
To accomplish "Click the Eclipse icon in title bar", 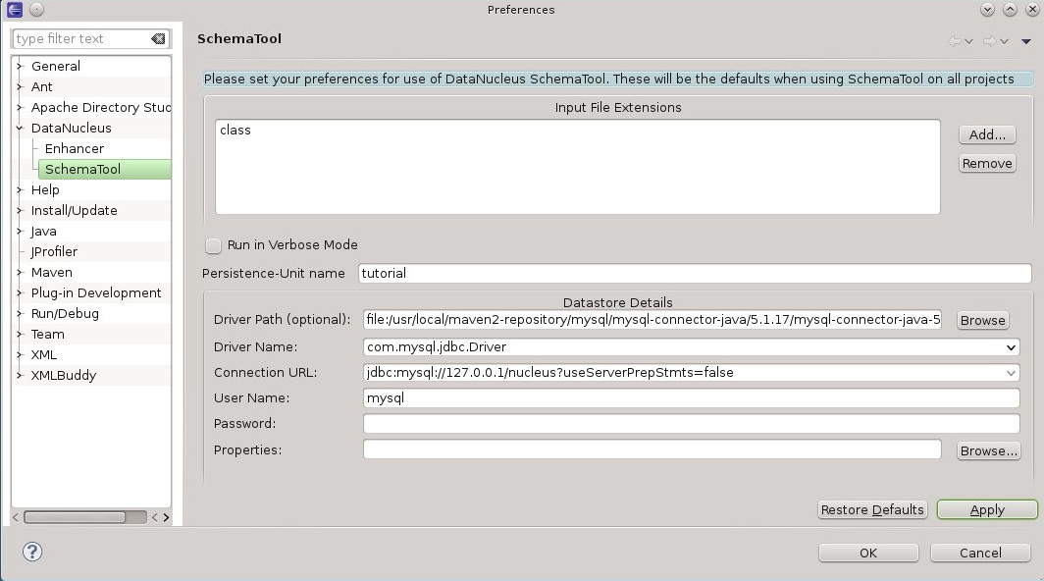I will [x=14, y=10].
